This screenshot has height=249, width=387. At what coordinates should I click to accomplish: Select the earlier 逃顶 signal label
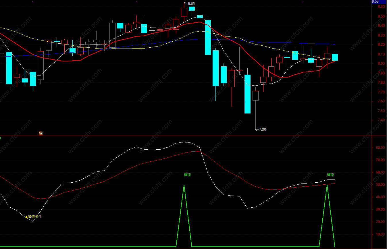click(187, 175)
